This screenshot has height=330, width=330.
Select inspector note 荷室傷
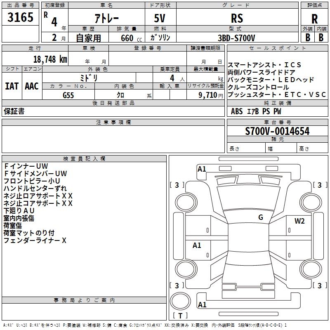[x=13, y=225]
